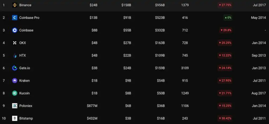Click Kraken's $1B volume cell

[94, 81]
